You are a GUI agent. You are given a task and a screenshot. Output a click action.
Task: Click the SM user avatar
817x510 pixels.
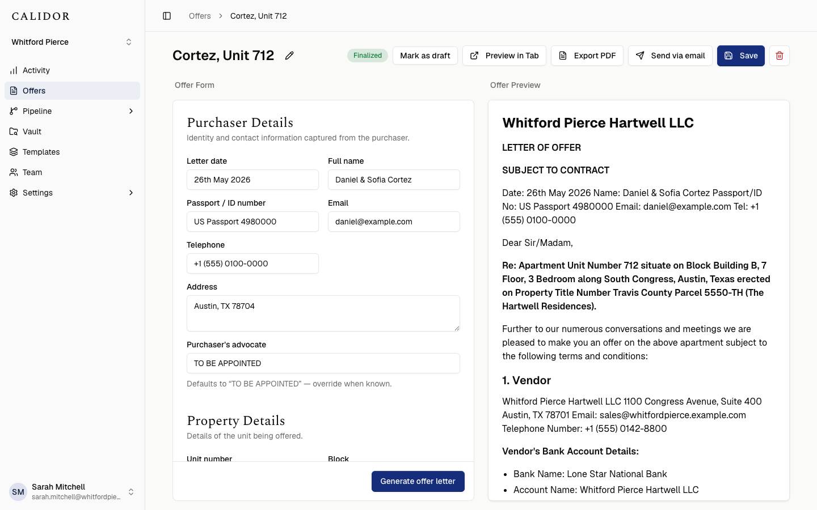18,492
